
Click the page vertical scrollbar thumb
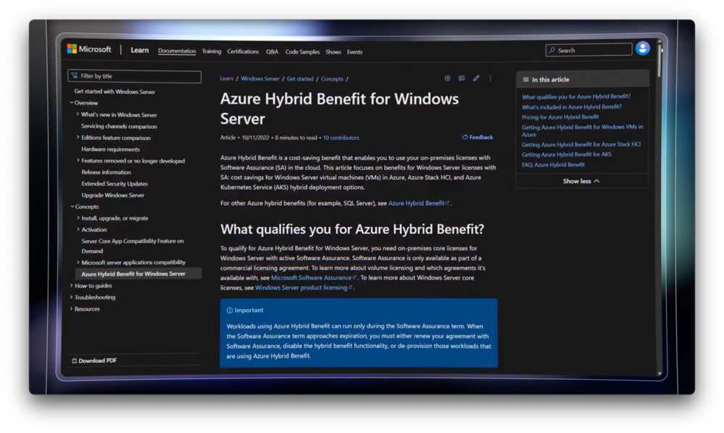(659, 61)
